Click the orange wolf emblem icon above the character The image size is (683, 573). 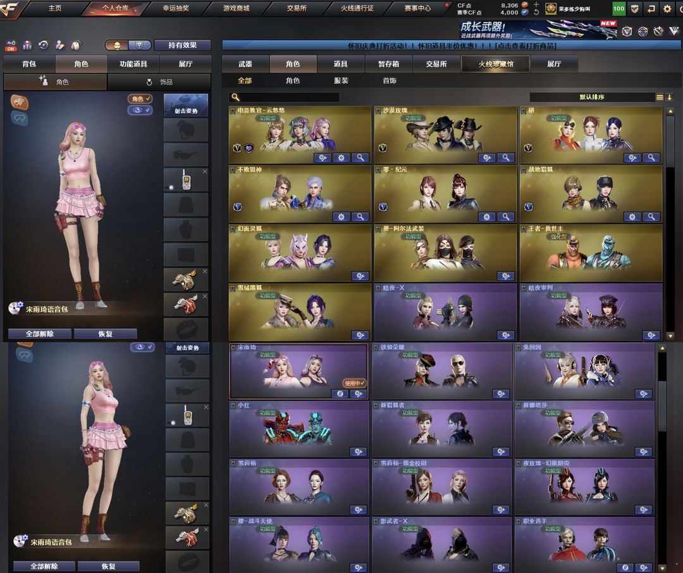click(x=20, y=102)
